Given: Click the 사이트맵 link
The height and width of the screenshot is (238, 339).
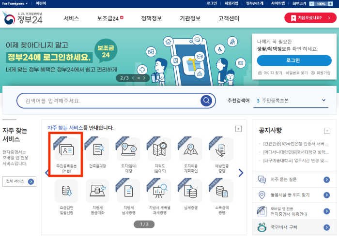Looking at the screenshot, I should click(278, 3).
